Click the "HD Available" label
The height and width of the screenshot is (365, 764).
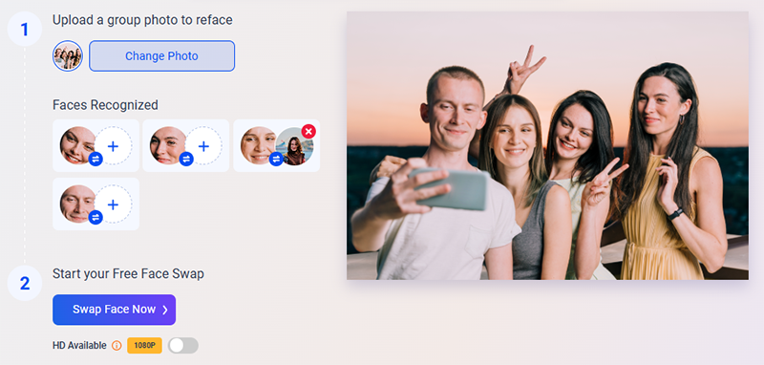[x=79, y=346]
